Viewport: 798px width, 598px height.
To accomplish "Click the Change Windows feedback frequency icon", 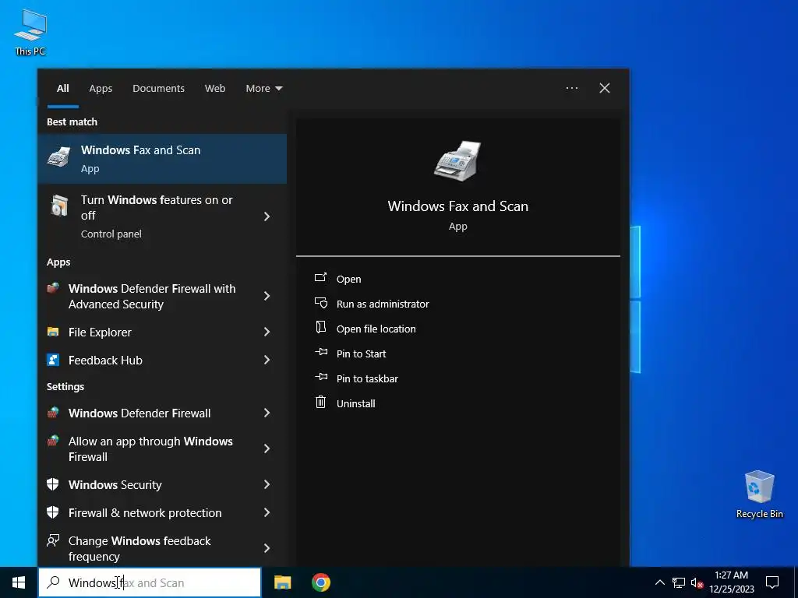I will [53, 540].
